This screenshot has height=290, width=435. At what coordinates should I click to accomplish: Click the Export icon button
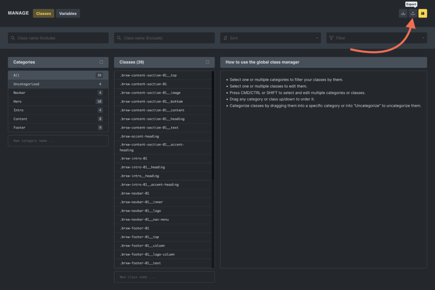(412, 13)
